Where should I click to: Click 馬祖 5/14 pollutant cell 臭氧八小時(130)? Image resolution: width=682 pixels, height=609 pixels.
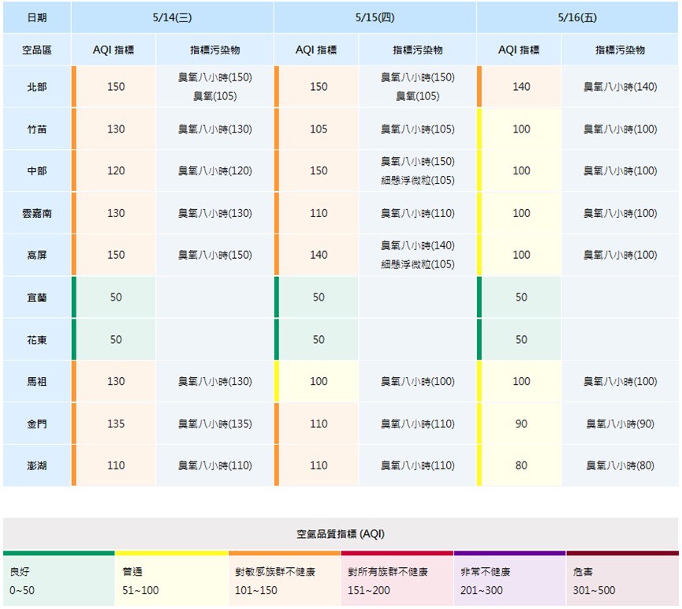pyautogui.click(x=215, y=381)
